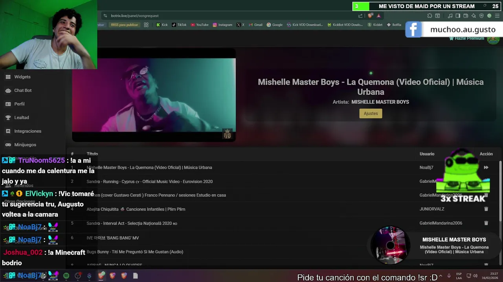Click the Ajustes button under the song title
The height and width of the screenshot is (282, 503).
[371, 114]
